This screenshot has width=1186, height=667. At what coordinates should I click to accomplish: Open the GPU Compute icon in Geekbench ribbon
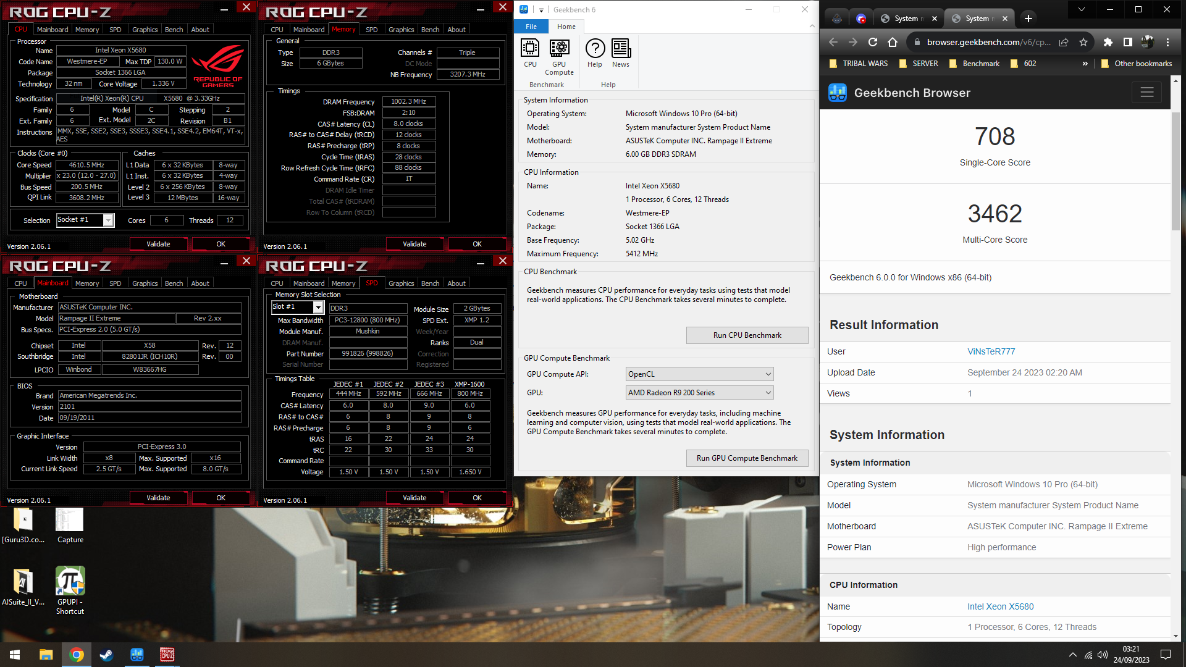click(x=559, y=57)
